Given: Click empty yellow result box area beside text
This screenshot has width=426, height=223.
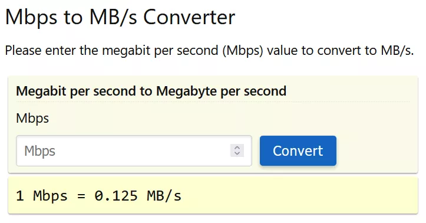Looking at the screenshot, I should click(299, 196).
